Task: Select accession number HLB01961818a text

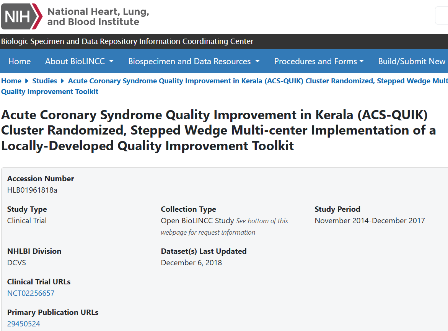Action: coord(32,190)
